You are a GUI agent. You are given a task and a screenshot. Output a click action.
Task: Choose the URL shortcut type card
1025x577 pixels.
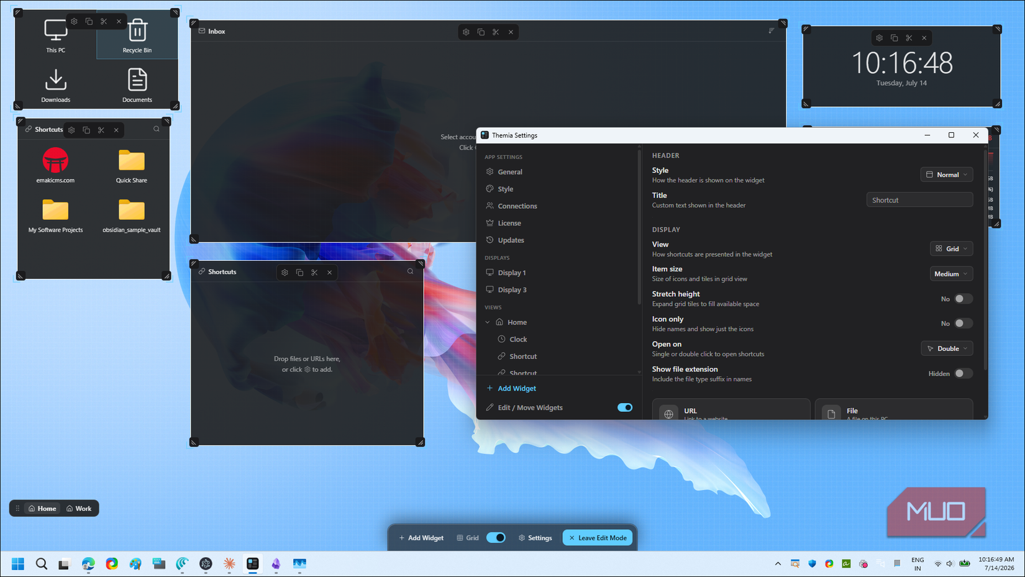pyautogui.click(x=731, y=409)
